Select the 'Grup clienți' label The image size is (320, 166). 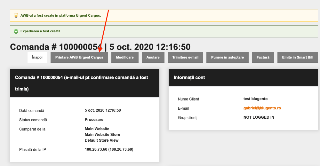[188, 118]
